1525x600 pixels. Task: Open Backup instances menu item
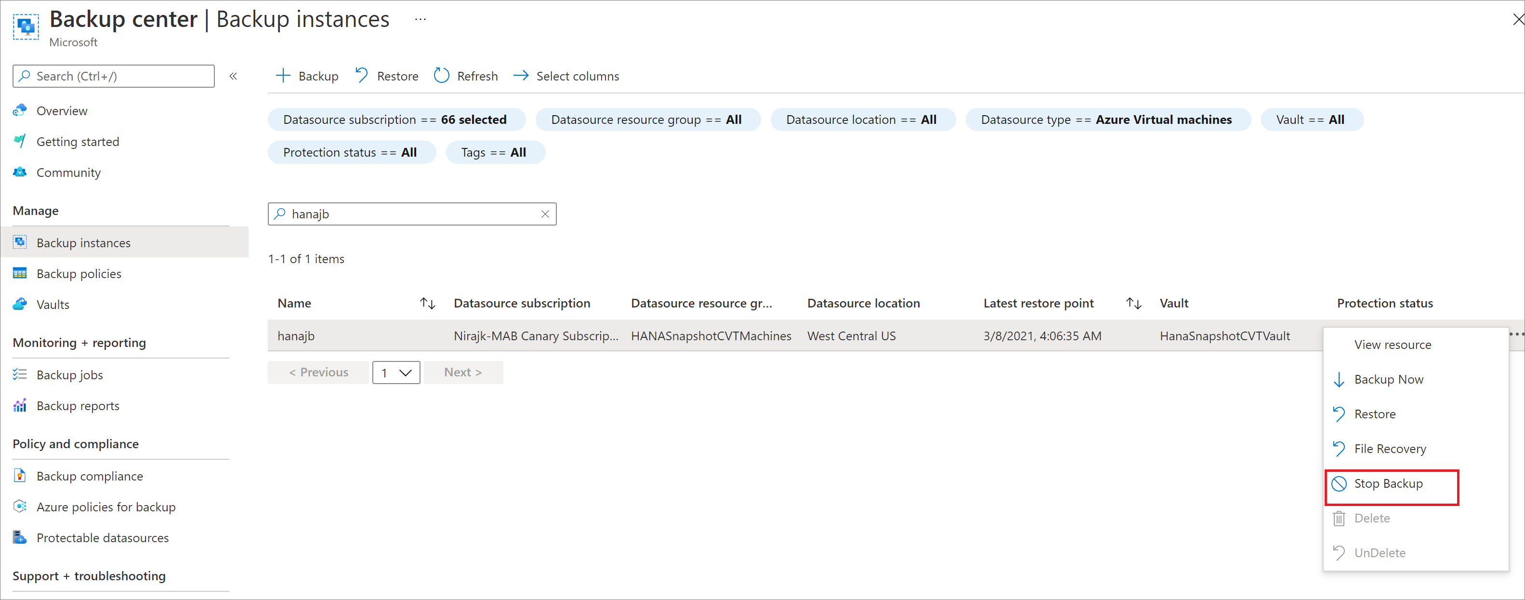tap(83, 242)
